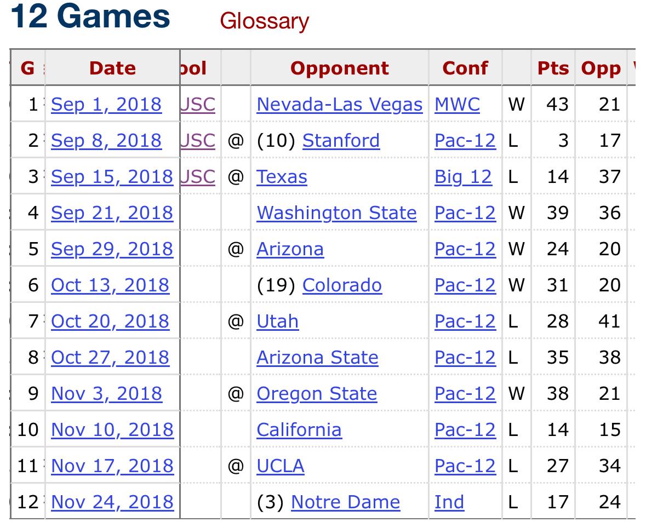Sort by Pts column header
Viewport: 646px width, 522px height.
[553, 68]
